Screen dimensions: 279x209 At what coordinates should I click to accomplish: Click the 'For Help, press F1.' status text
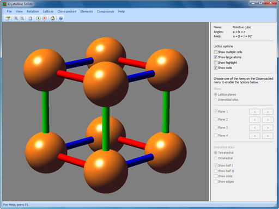[x=16, y=205]
